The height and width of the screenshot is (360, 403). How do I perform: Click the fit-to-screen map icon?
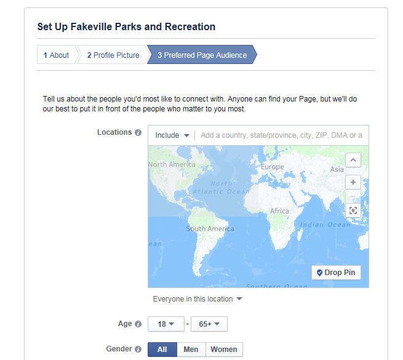(x=353, y=210)
